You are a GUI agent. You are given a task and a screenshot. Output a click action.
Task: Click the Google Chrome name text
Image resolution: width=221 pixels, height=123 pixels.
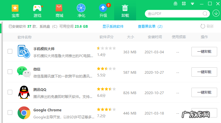(x=47, y=110)
